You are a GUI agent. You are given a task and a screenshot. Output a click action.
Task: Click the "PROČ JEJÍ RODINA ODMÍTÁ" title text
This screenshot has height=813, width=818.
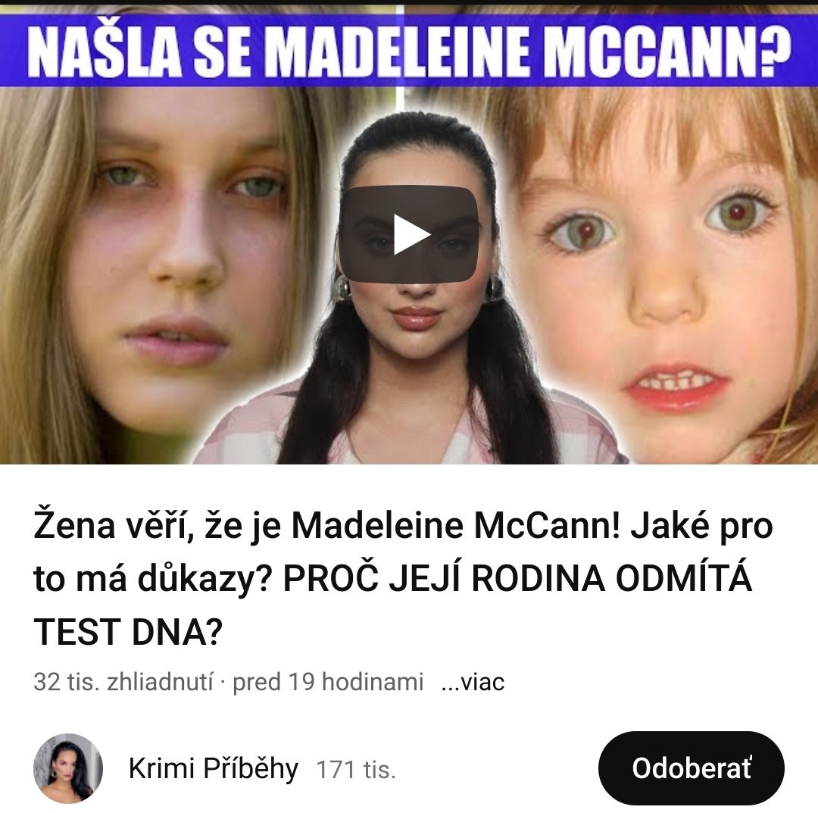click(x=517, y=579)
